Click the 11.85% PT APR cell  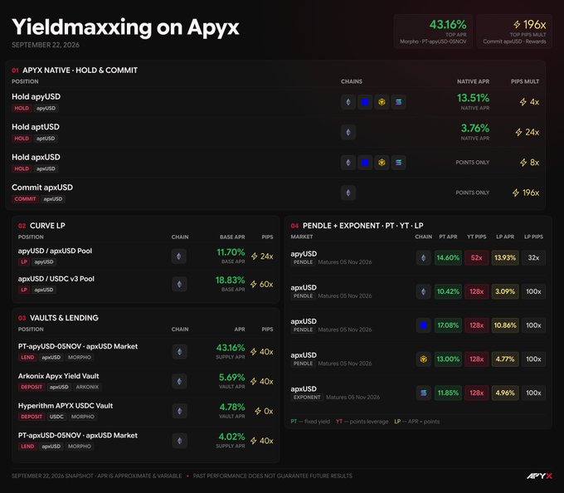(x=448, y=393)
